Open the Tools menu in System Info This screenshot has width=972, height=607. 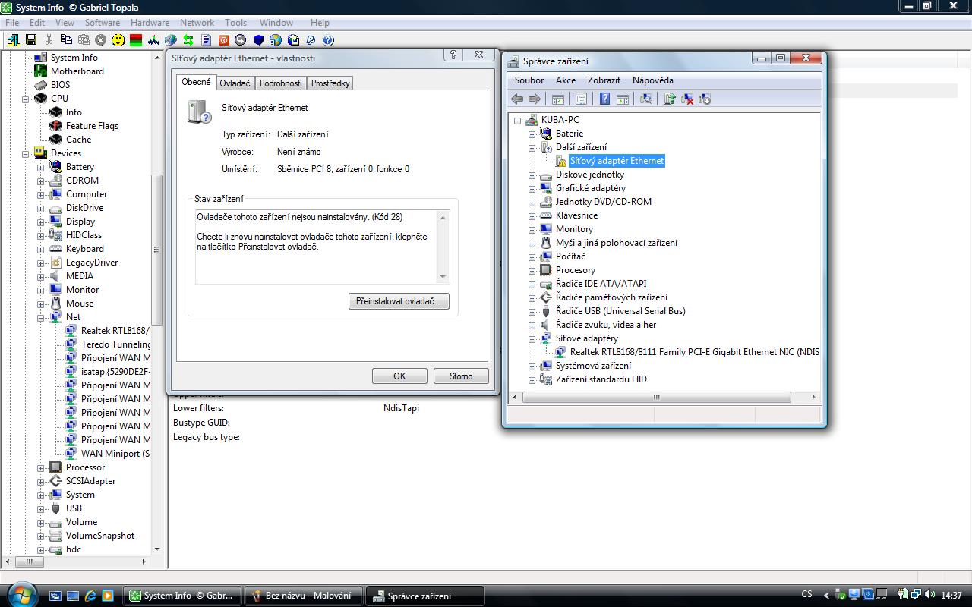pos(236,23)
